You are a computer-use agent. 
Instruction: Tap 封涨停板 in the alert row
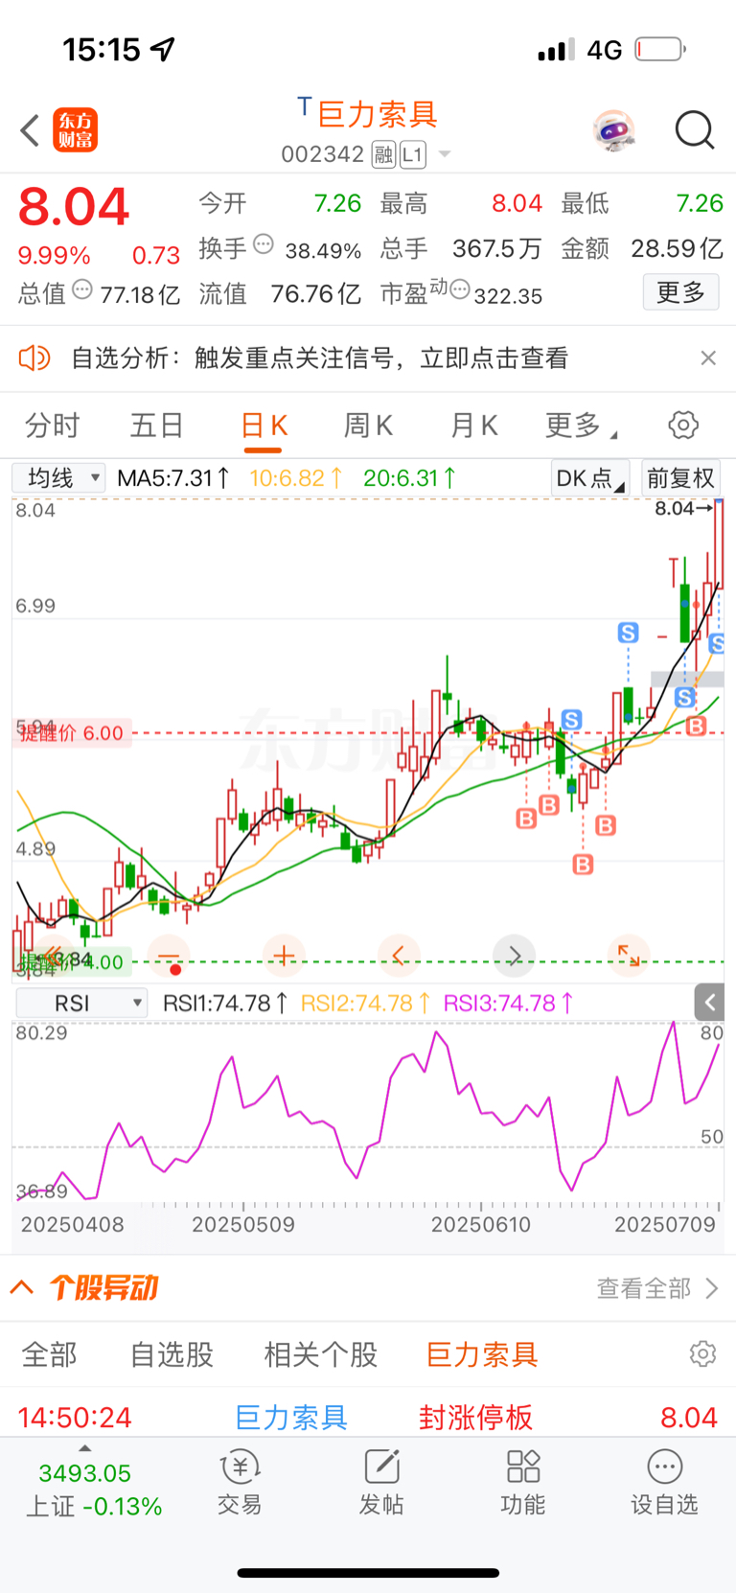coord(475,1418)
